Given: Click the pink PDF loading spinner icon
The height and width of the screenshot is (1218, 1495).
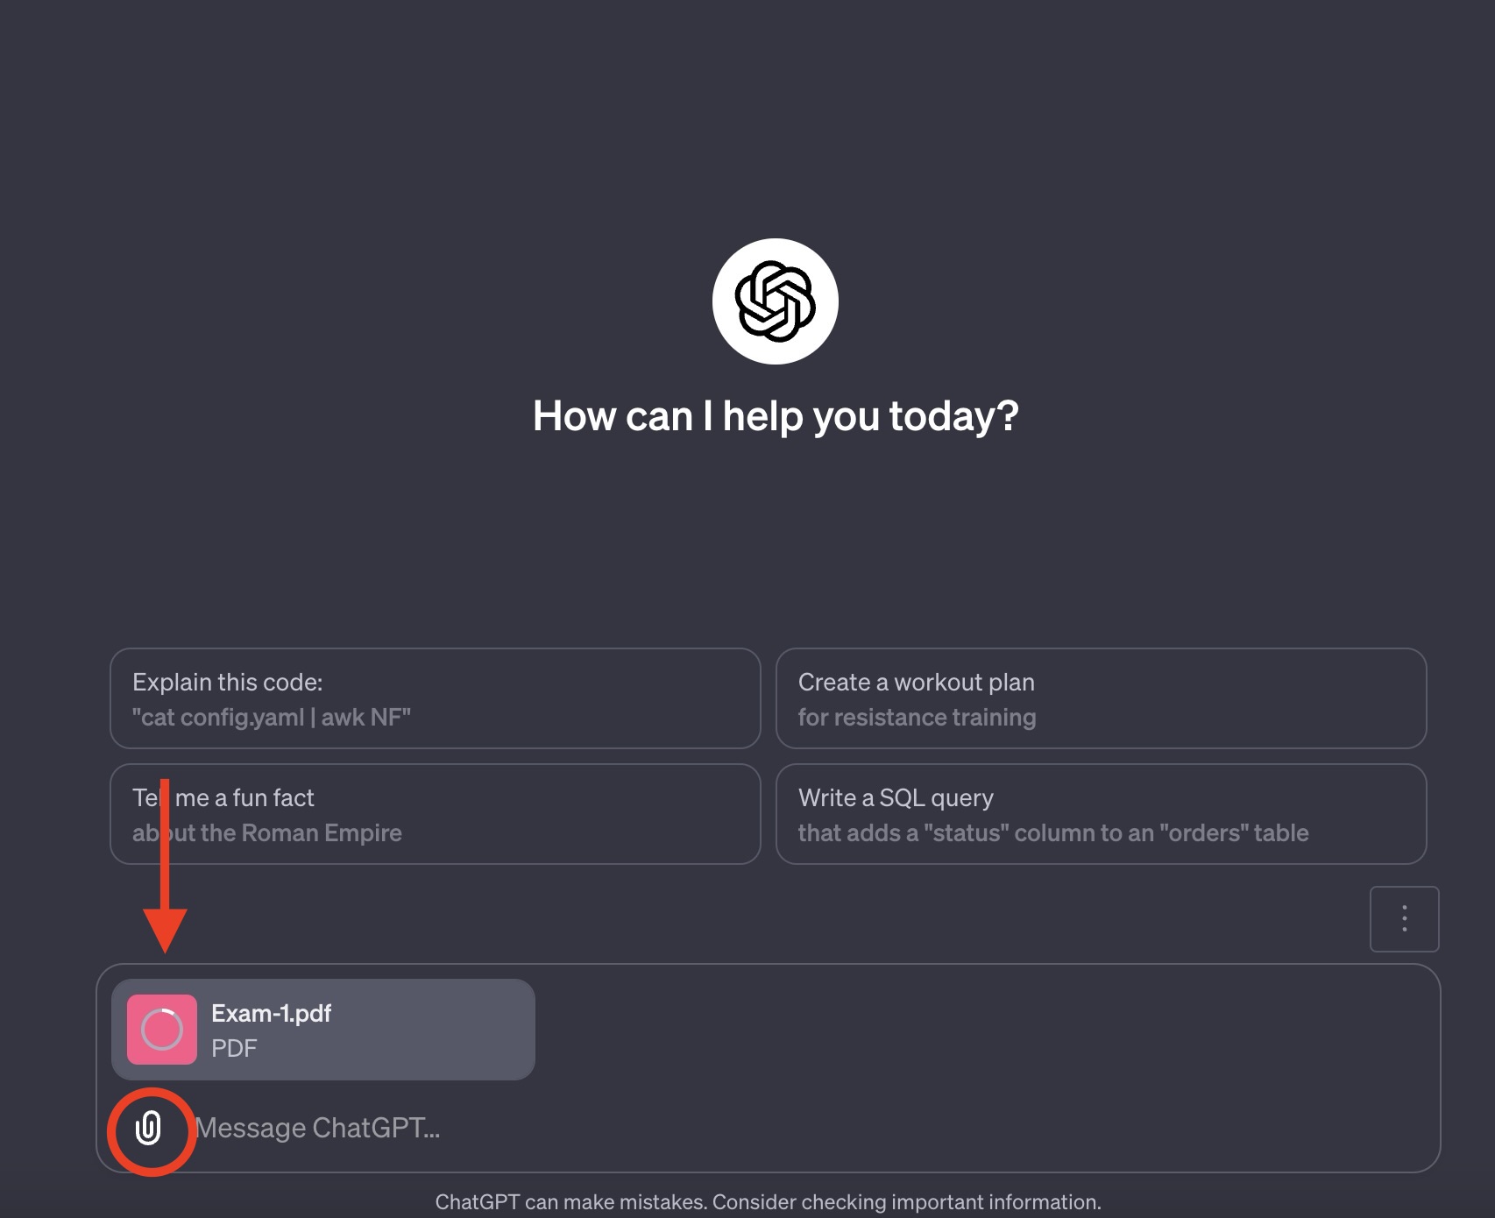Looking at the screenshot, I should pyautogui.click(x=162, y=1030).
